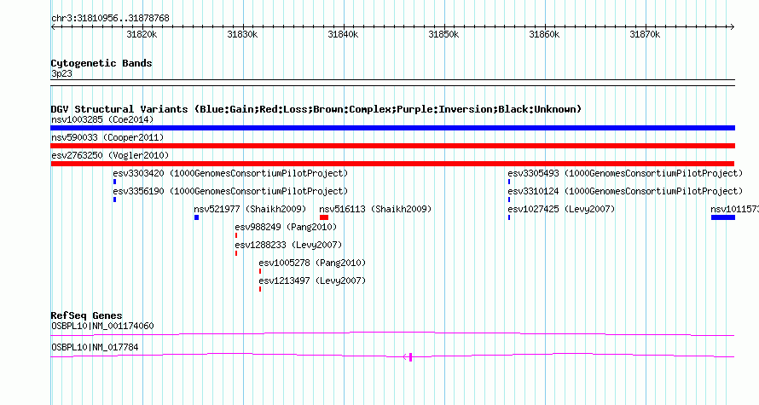Click the 31870k ruler tick label
The height and width of the screenshot is (405, 759).
tap(645, 34)
